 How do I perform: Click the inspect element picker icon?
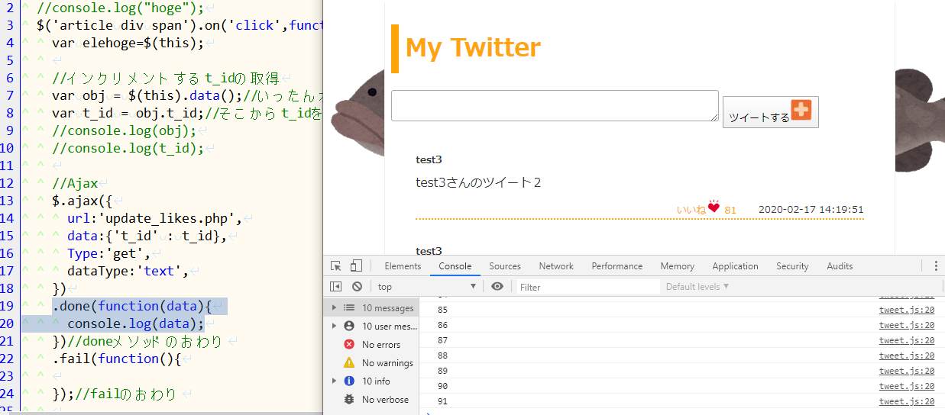point(336,266)
